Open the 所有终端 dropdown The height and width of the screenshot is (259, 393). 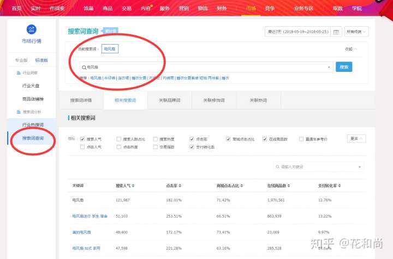click(357, 32)
